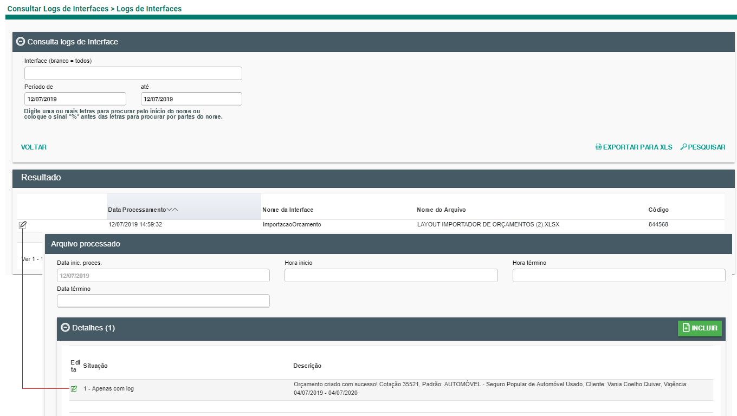Select the Hora término field
This screenshot has height=416, width=737.
pos(618,276)
